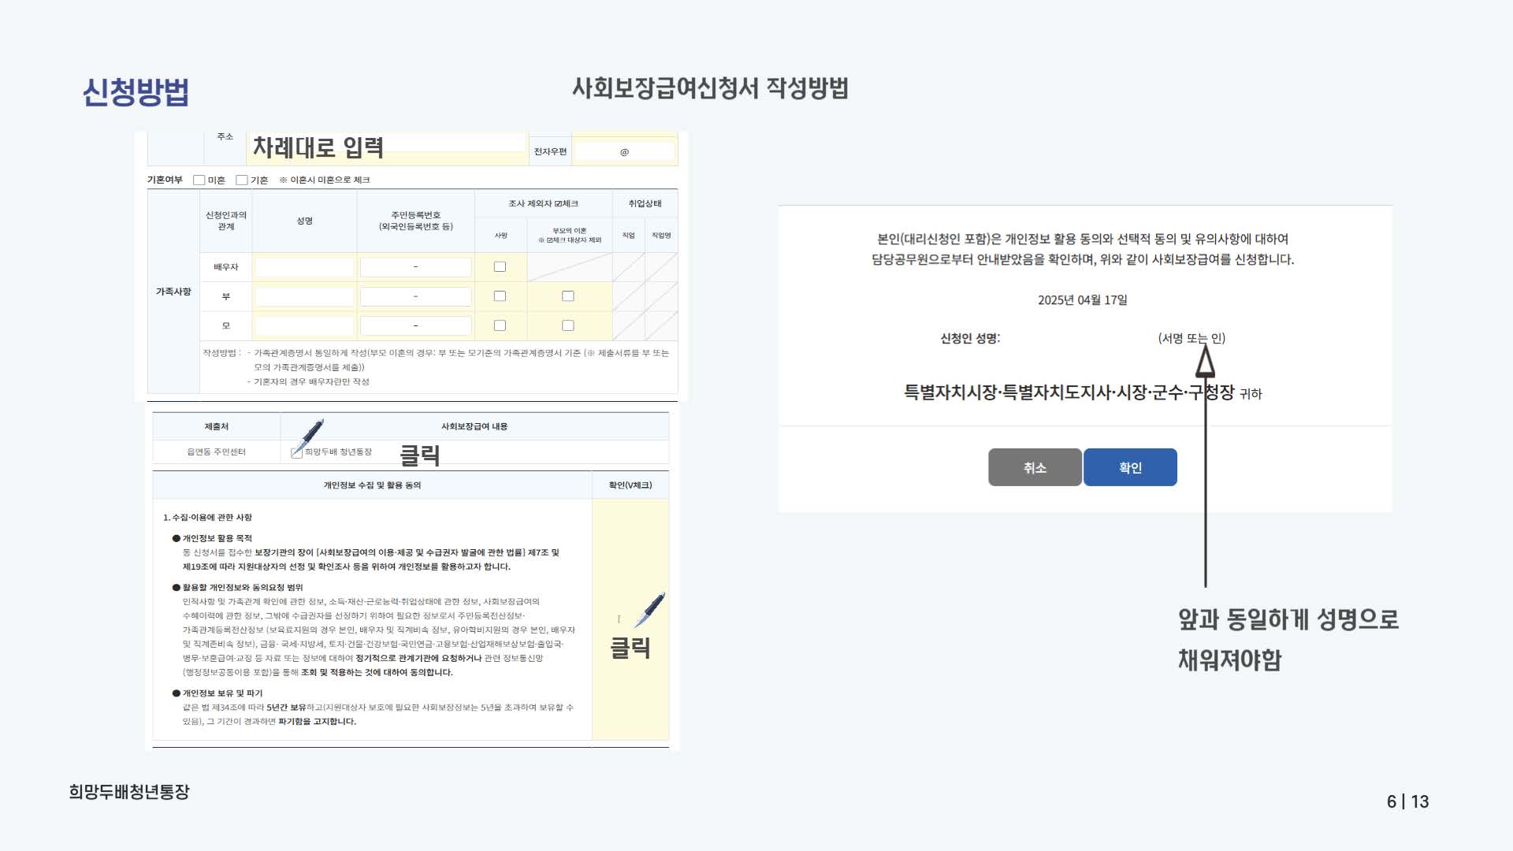Check the 기혼 checkbox
The height and width of the screenshot is (851, 1513).
(243, 180)
